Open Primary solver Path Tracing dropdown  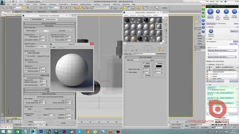(41, 46)
